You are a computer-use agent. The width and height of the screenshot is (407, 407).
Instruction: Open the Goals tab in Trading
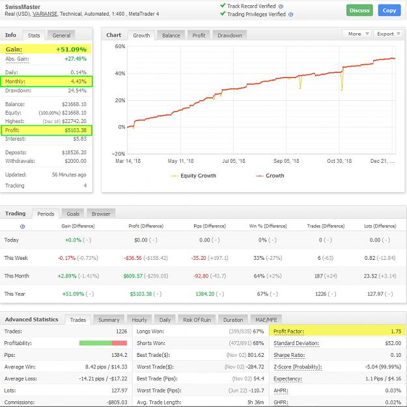73,214
